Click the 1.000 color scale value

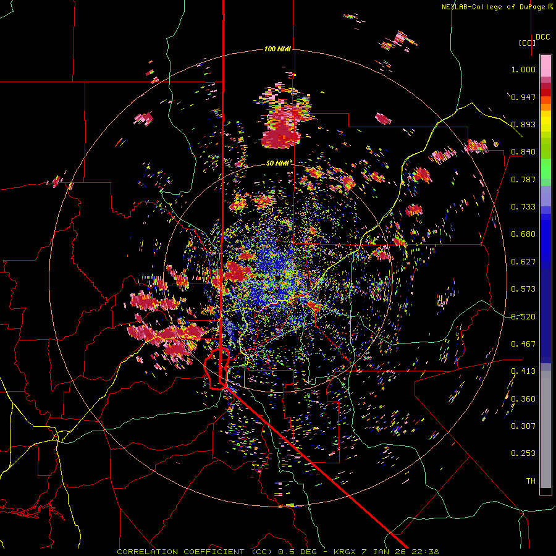[x=523, y=69]
